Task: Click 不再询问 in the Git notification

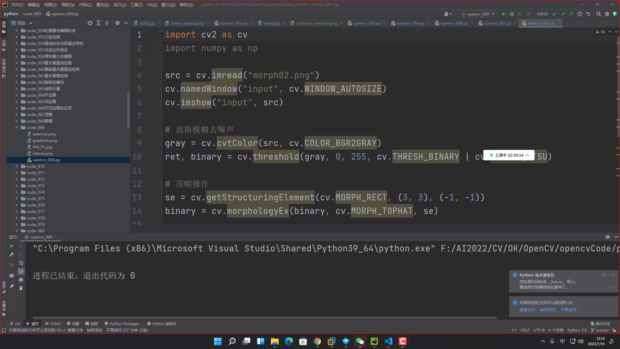Action: [568, 310]
